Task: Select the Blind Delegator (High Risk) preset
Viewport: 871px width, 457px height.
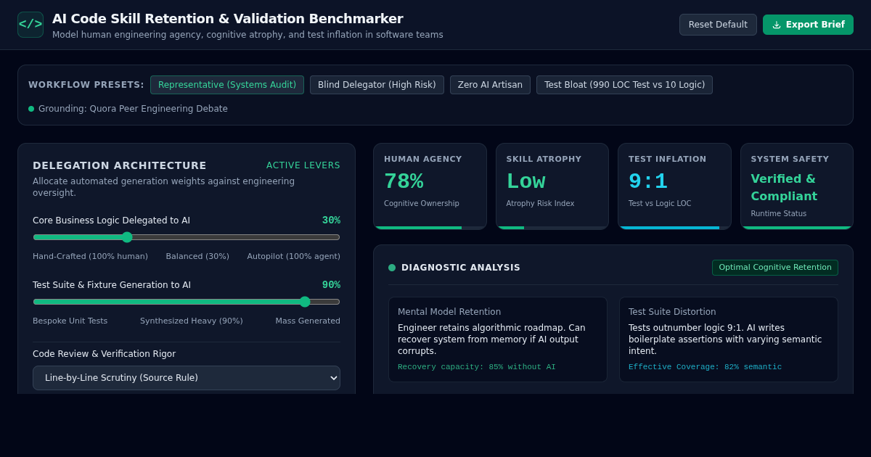Action: pyautogui.click(x=377, y=85)
